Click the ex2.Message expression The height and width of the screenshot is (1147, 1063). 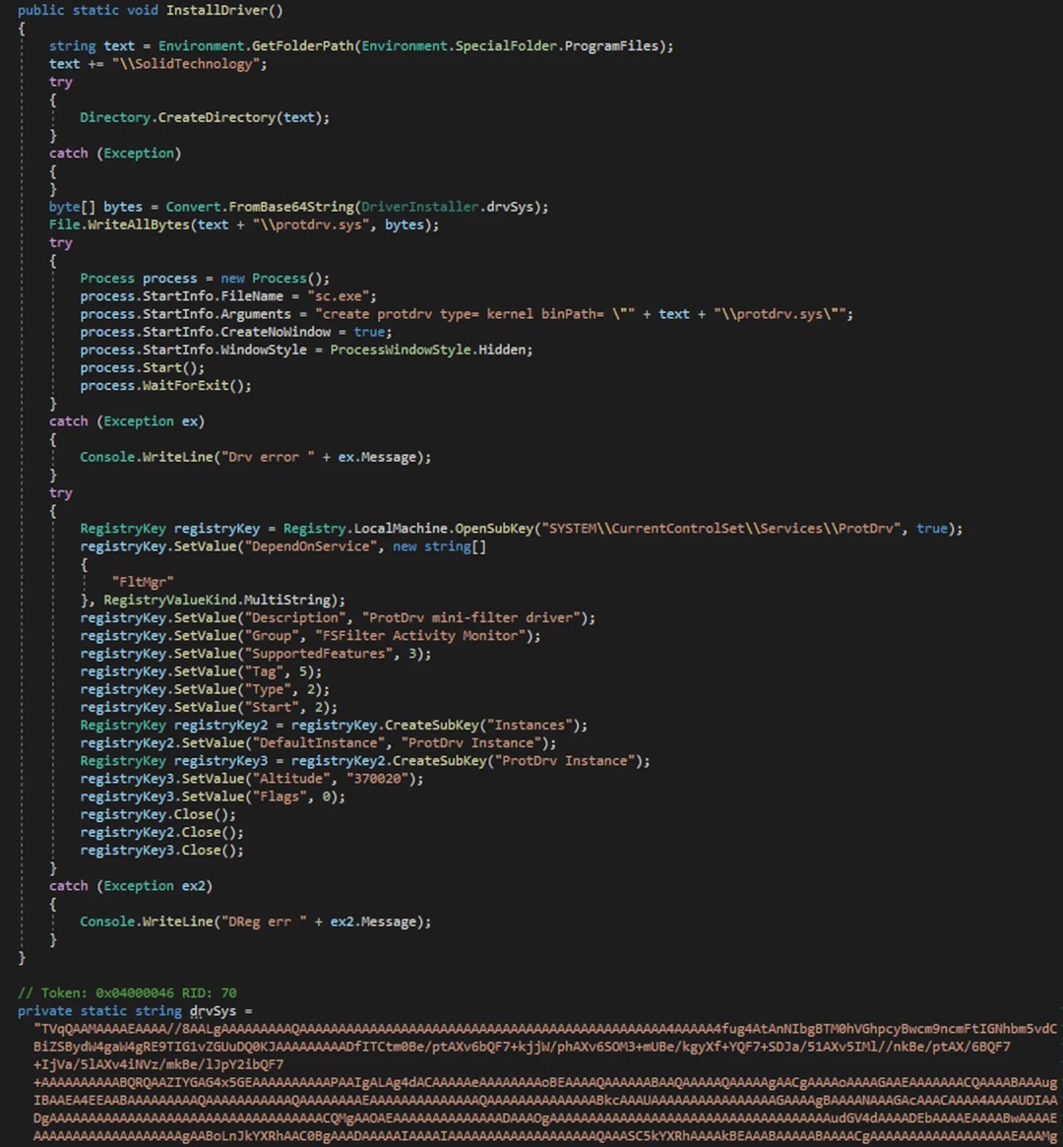(377, 922)
